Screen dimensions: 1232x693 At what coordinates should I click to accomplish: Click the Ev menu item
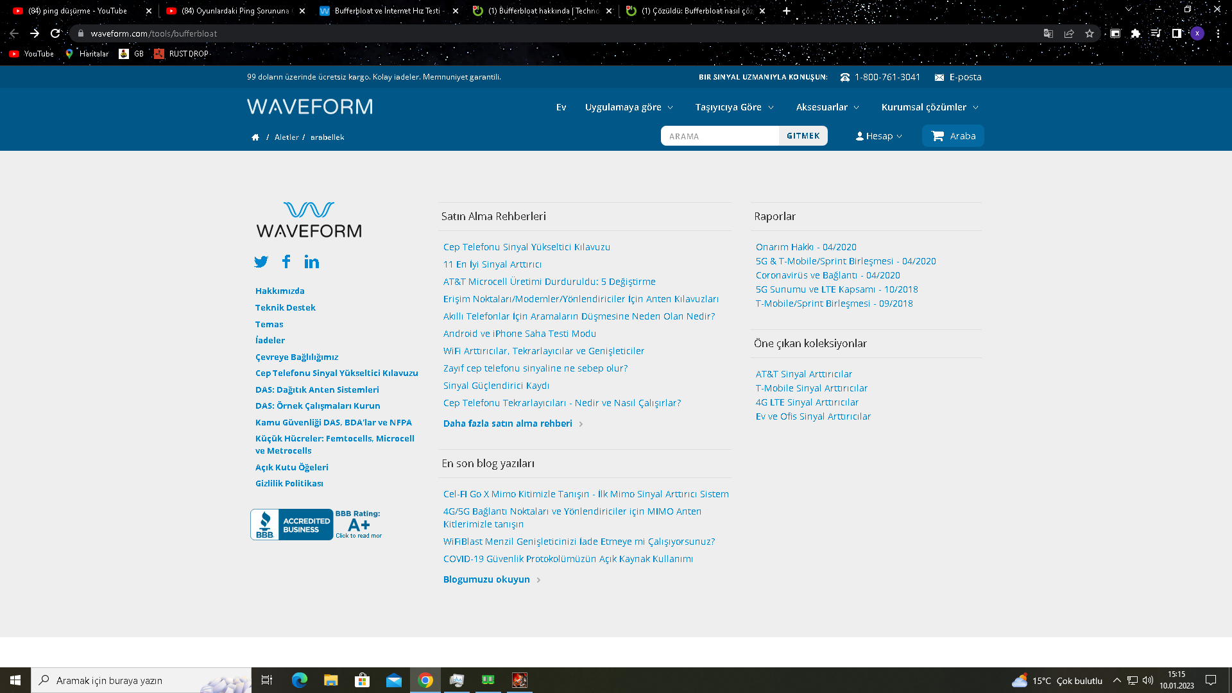(x=561, y=107)
